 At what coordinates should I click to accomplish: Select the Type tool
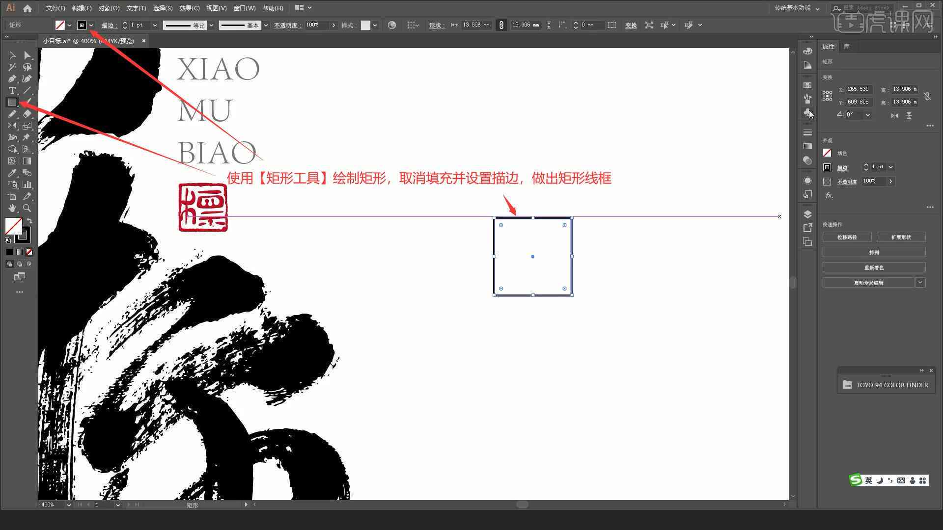(x=12, y=91)
